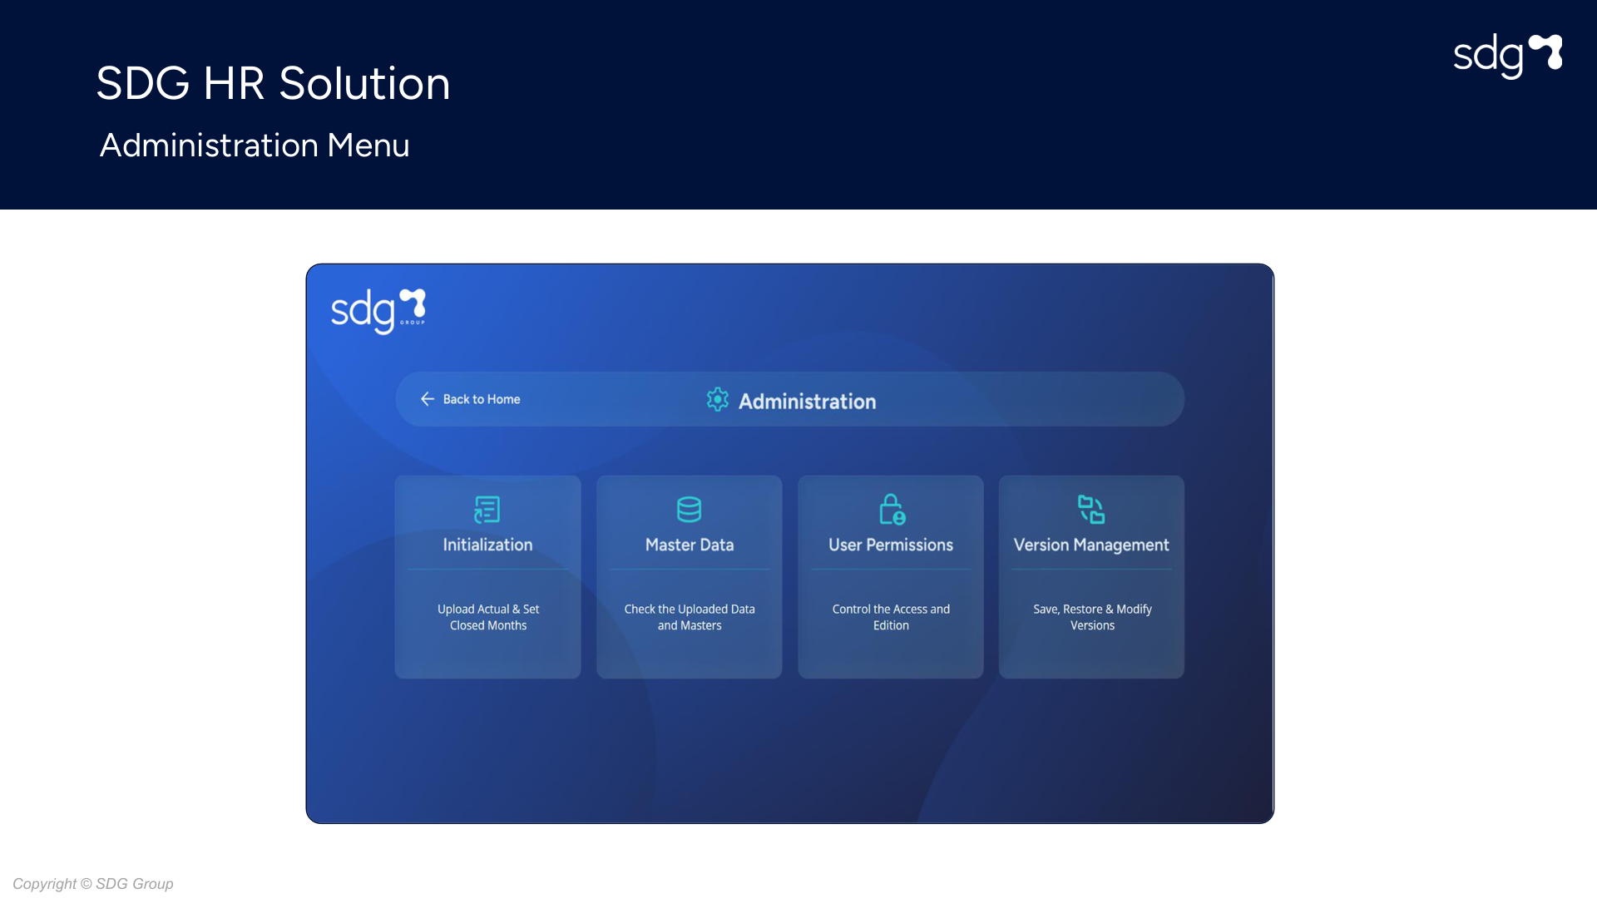Click the back arrow icon
1597x898 pixels.
[x=428, y=399]
